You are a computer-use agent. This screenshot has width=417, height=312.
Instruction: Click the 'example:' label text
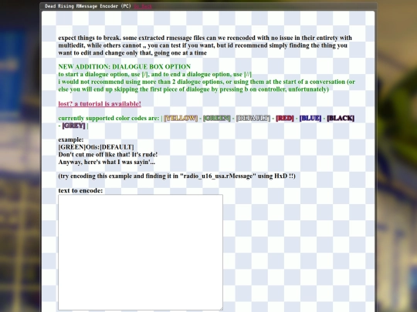coord(71,139)
